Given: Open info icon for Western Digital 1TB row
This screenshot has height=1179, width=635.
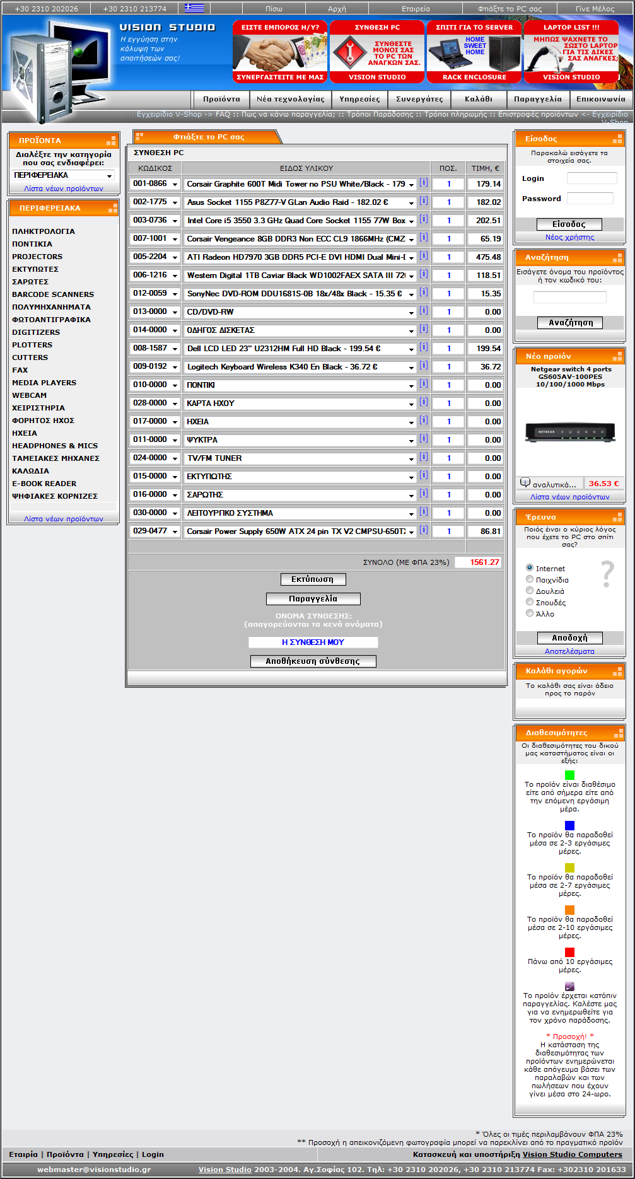Looking at the screenshot, I should point(423,274).
